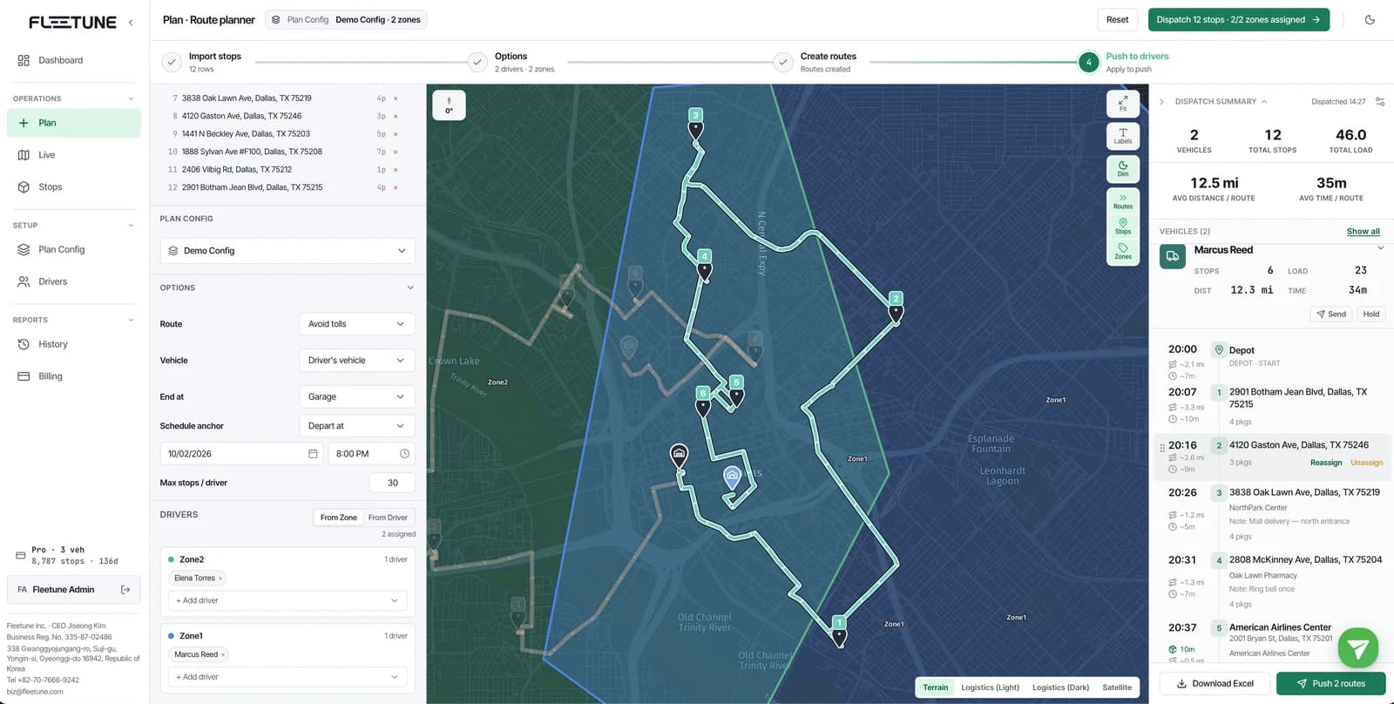The image size is (1394, 704).
Task: Toggle dark mode moon icon
Action: [x=1370, y=19]
